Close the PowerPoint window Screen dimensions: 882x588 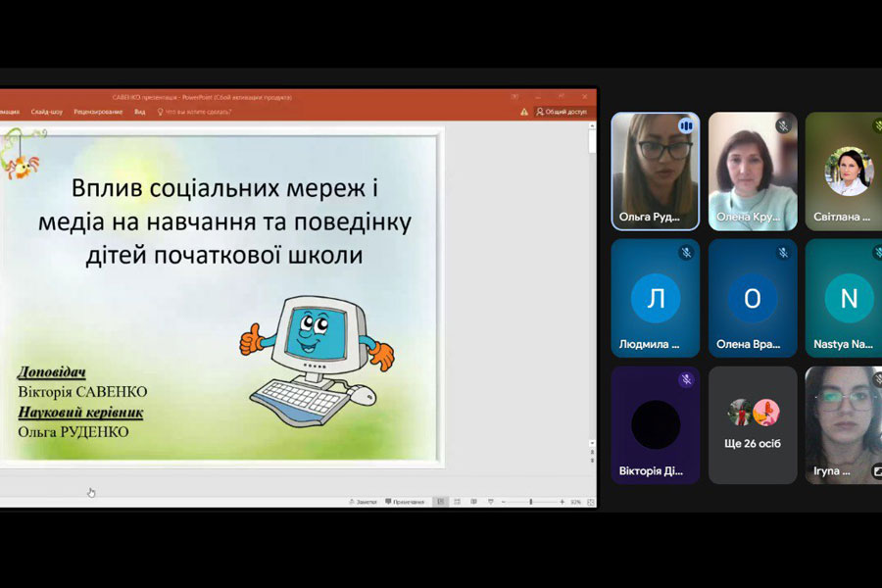coord(584,97)
